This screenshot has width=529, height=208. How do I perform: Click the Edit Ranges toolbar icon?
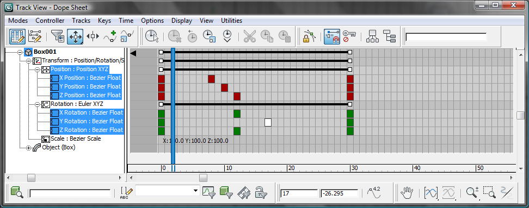pos(35,36)
